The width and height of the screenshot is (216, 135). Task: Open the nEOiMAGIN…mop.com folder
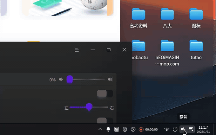167,53
